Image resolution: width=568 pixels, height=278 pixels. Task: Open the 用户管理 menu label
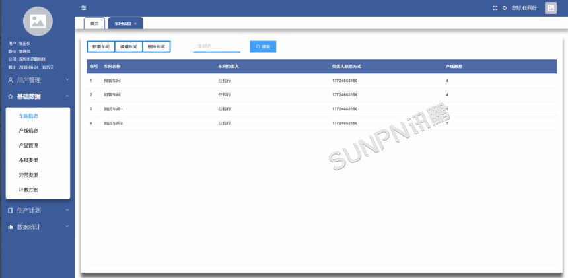(29, 80)
